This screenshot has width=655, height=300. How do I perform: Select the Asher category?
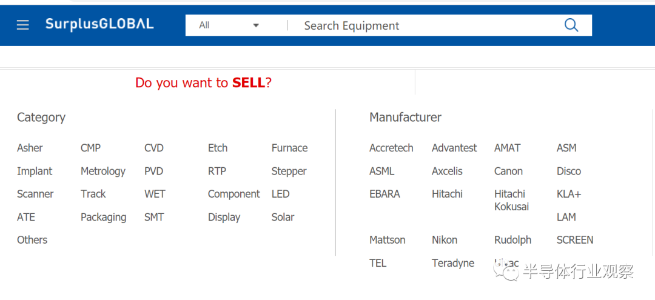(x=30, y=148)
